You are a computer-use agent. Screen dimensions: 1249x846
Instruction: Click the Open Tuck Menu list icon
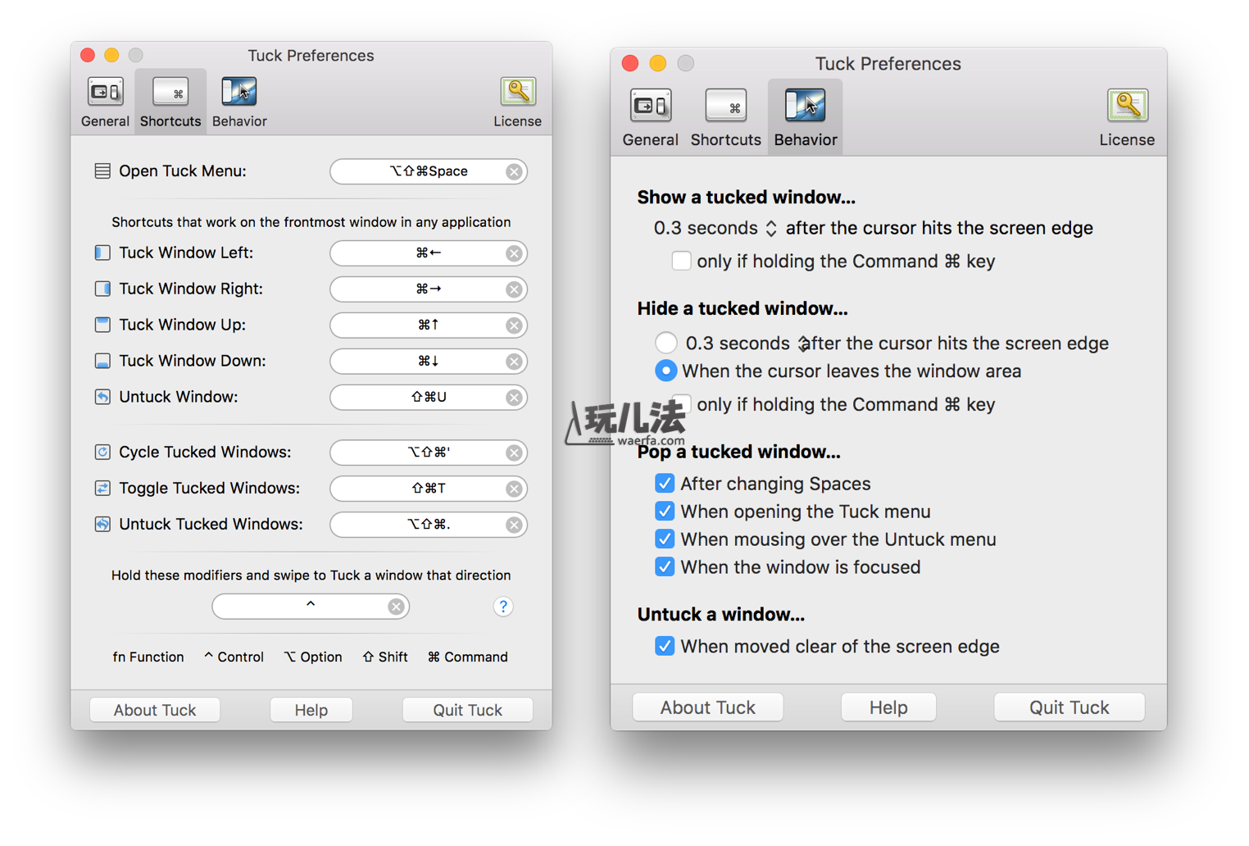pyautogui.click(x=102, y=171)
